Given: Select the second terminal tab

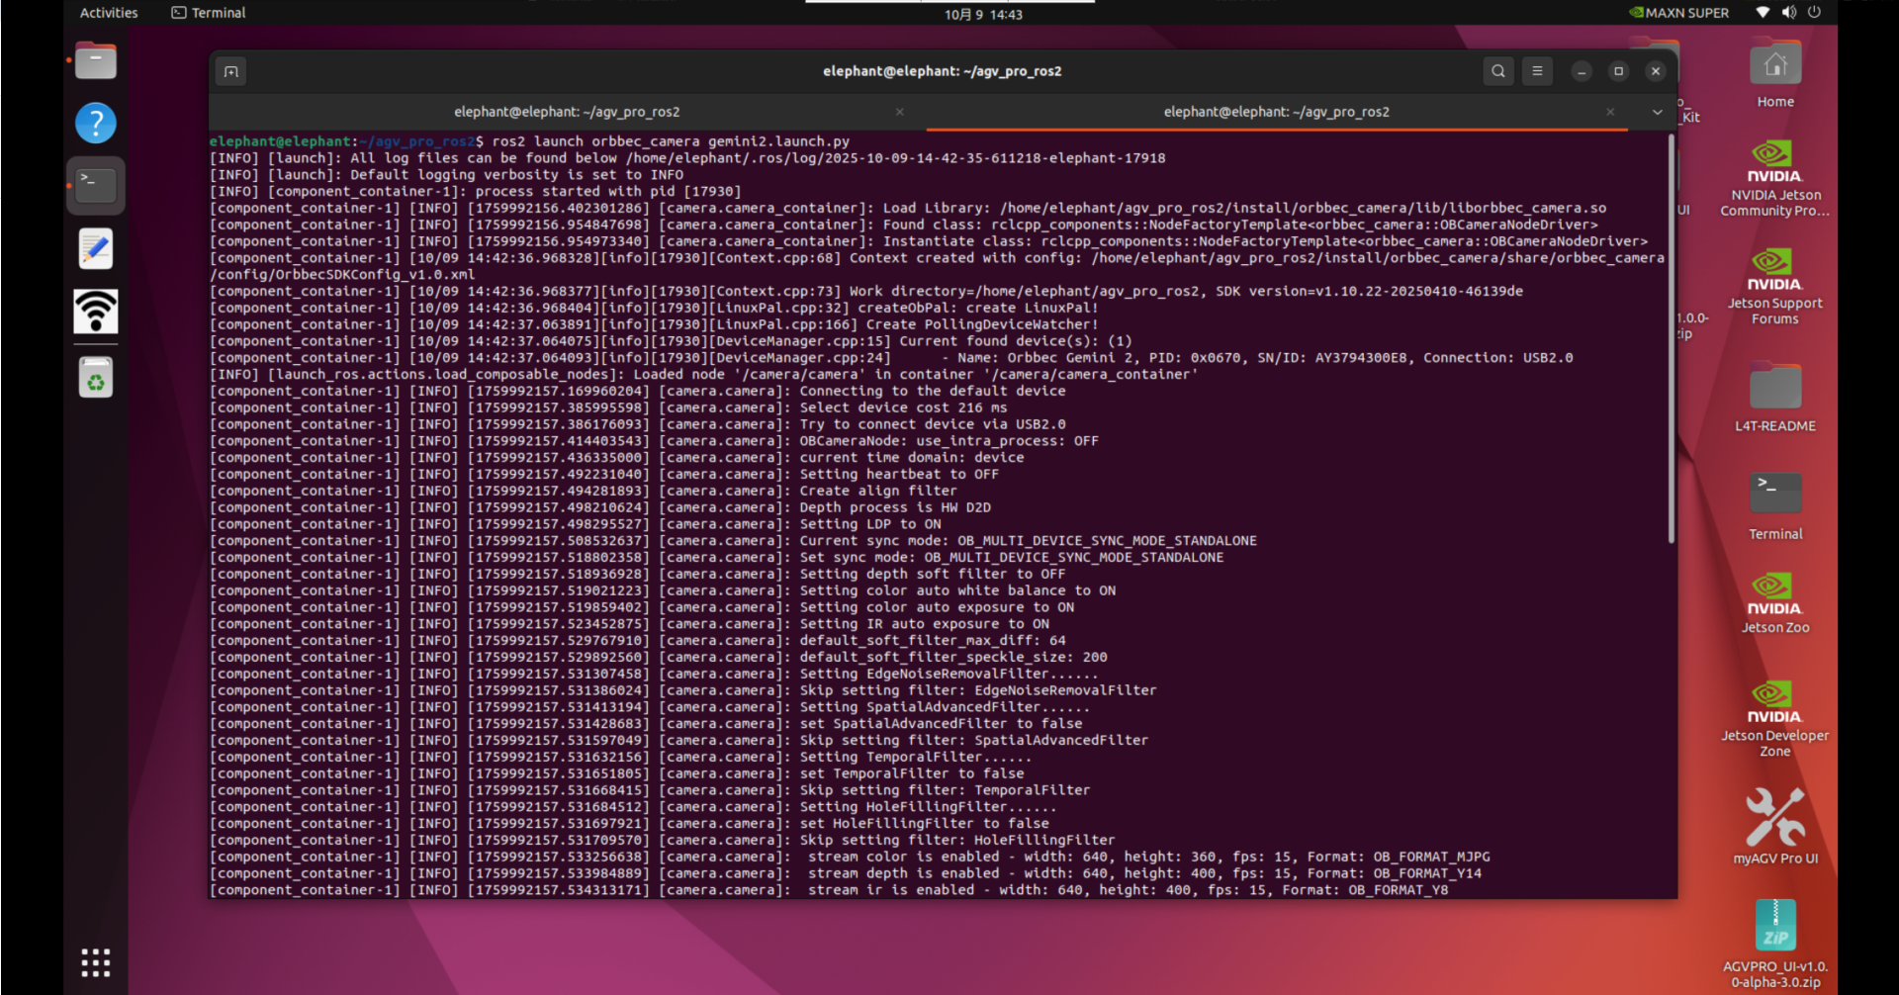Looking at the screenshot, I should point(1276,113).
